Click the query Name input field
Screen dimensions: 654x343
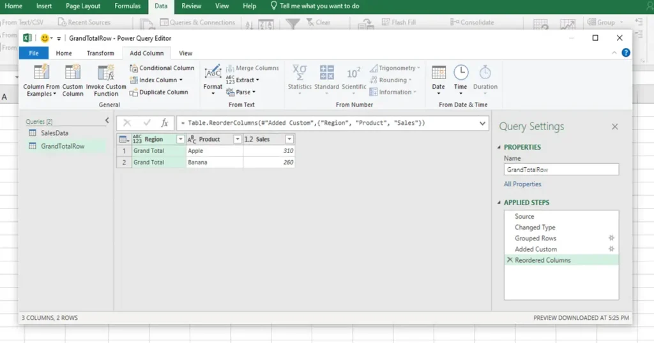click(x=561, y=170)
